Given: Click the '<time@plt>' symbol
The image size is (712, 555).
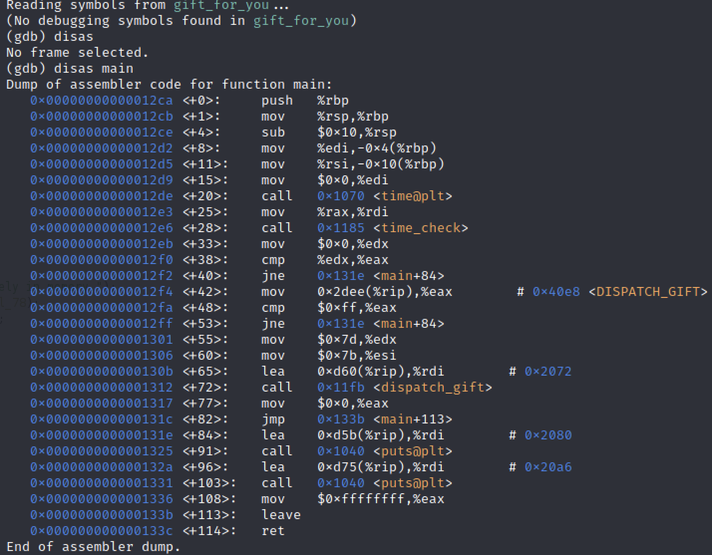Looking at the screenshot, I should [x=413, y=196].
